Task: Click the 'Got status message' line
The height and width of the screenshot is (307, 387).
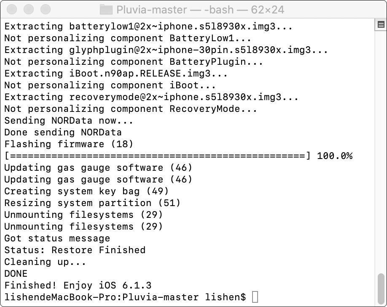Action: point(55,238)
